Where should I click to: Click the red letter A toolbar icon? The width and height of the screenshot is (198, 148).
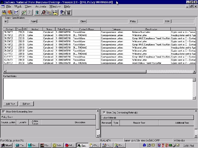(43, 12)
